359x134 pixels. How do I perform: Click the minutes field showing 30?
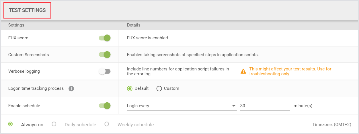pyautogui.click(x=265, y=106)
